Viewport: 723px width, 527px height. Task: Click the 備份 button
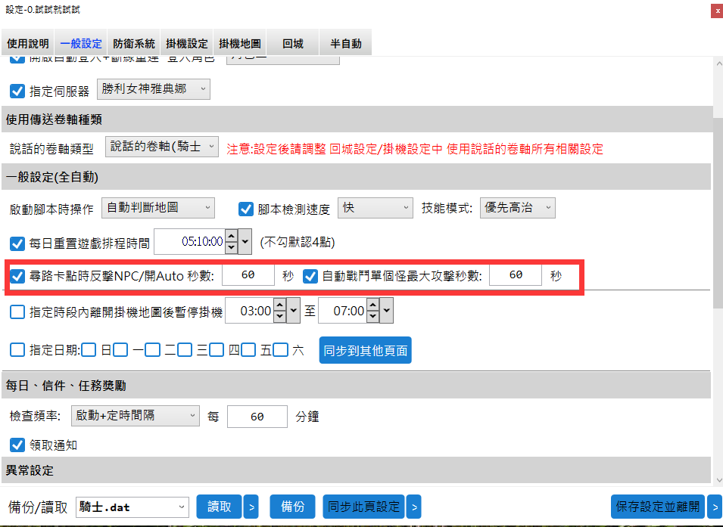click(x=292, y=507)
